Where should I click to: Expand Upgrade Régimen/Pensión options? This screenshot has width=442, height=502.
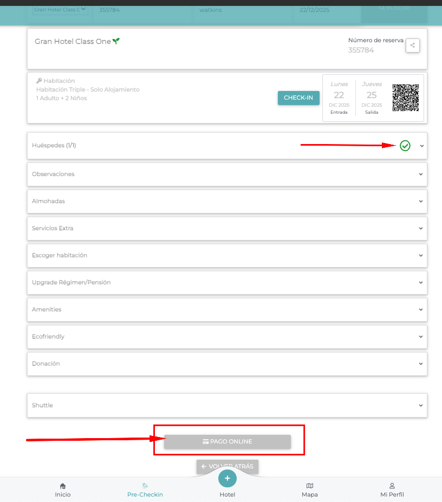pyautogui.click(x=227, y=283)
